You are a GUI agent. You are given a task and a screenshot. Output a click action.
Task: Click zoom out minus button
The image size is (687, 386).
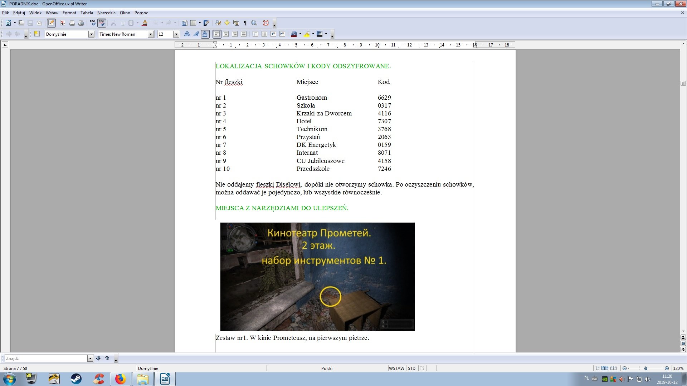click(625, 368)
